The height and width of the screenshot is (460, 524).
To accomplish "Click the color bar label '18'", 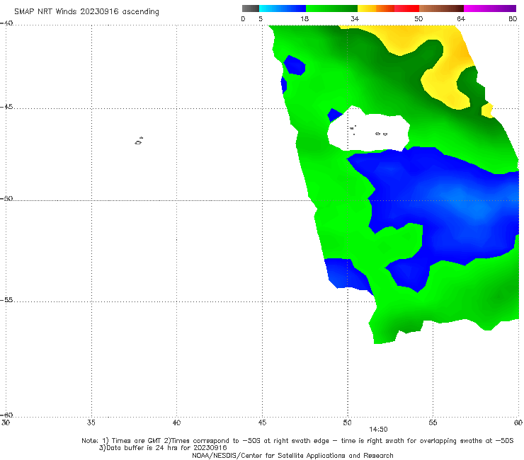I will [304, 18].
